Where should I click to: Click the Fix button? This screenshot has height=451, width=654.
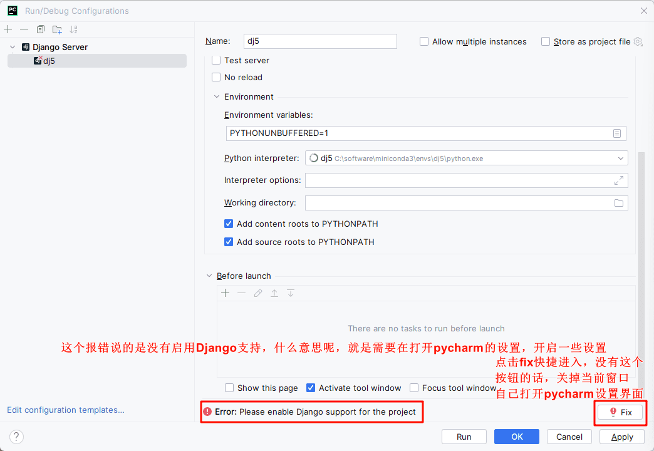(620, 412)
